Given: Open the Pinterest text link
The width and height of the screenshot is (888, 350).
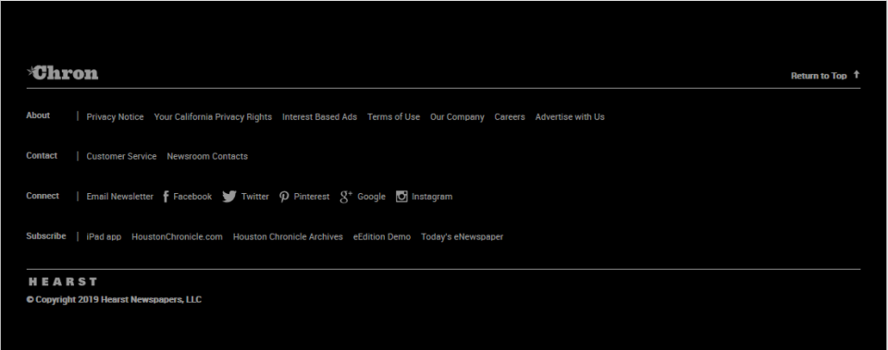Looking at the screenshot, I should (x=312, y=197).
